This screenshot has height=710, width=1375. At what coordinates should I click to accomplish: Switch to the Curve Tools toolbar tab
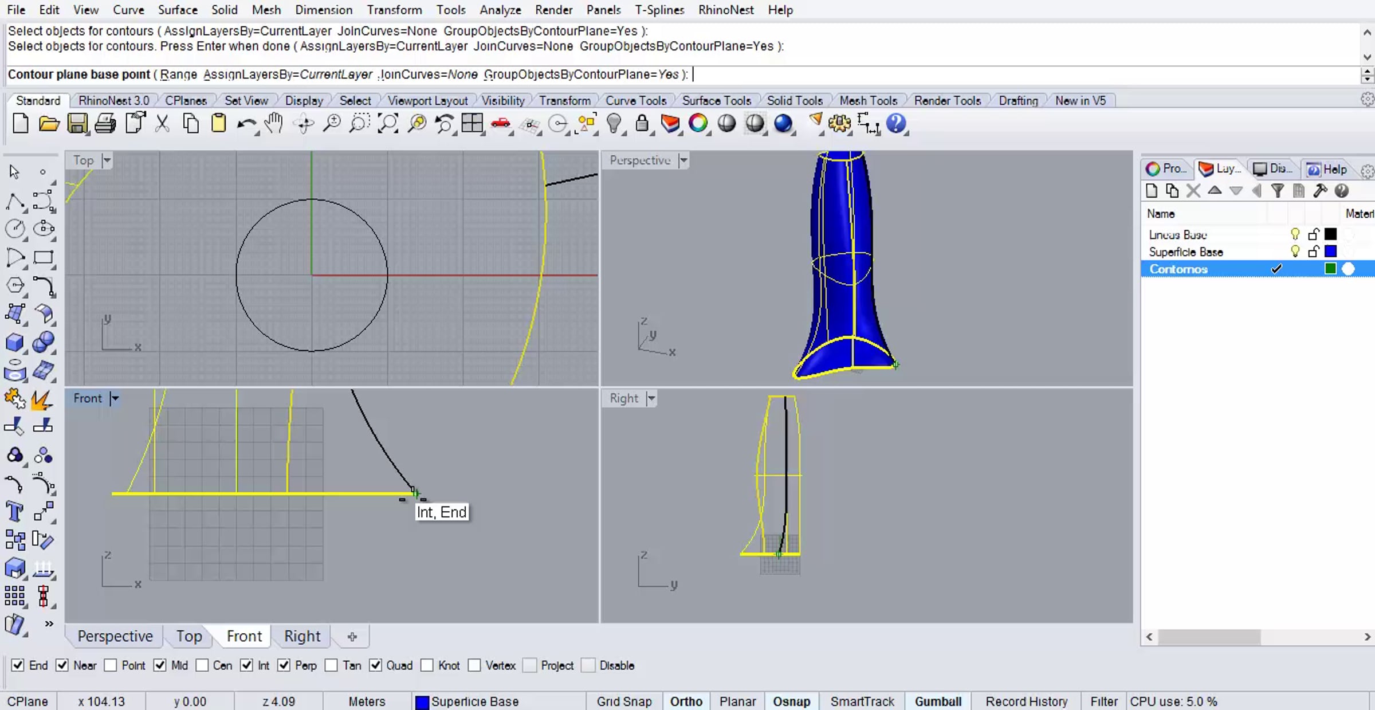[x=636, y=100]
